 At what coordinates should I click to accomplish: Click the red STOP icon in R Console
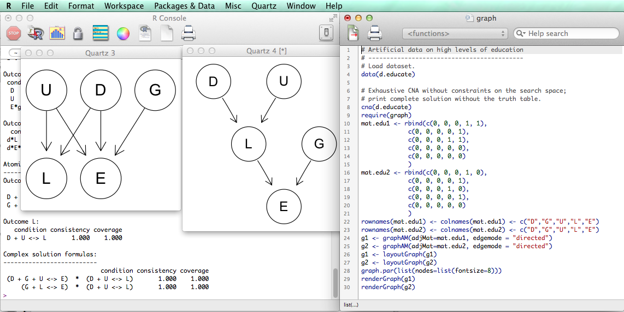[x=13, y=34]
